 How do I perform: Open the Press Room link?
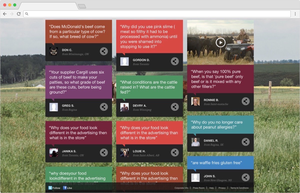pos(198,188)
